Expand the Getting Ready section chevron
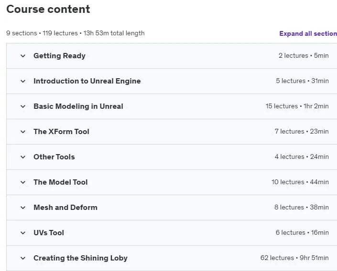 23,56
